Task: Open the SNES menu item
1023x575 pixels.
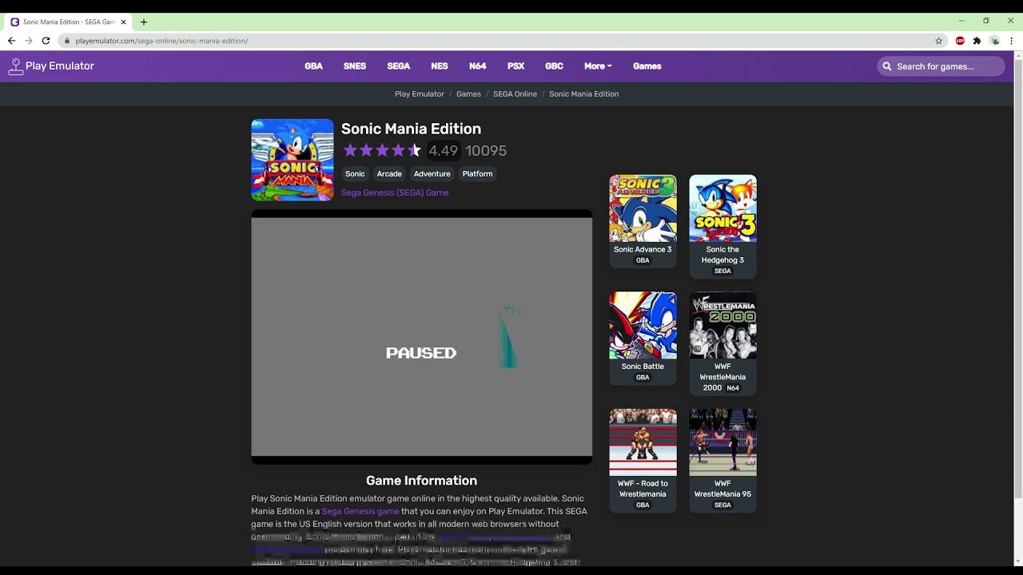Action: pyautogui.click(x=355, y=66)
